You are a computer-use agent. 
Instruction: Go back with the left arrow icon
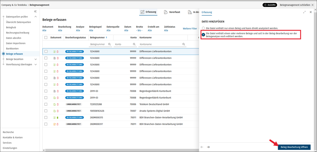202,147
